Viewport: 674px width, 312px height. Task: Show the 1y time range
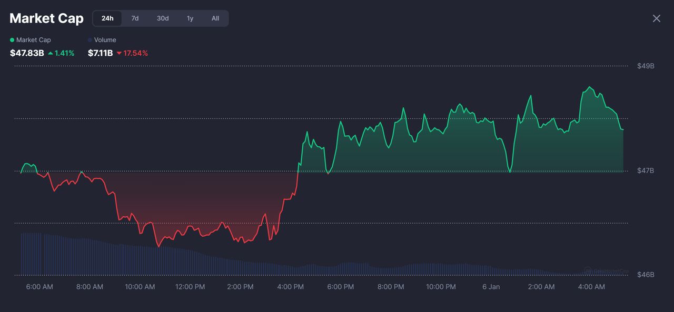pyautogui.click(x=190, y=18)
